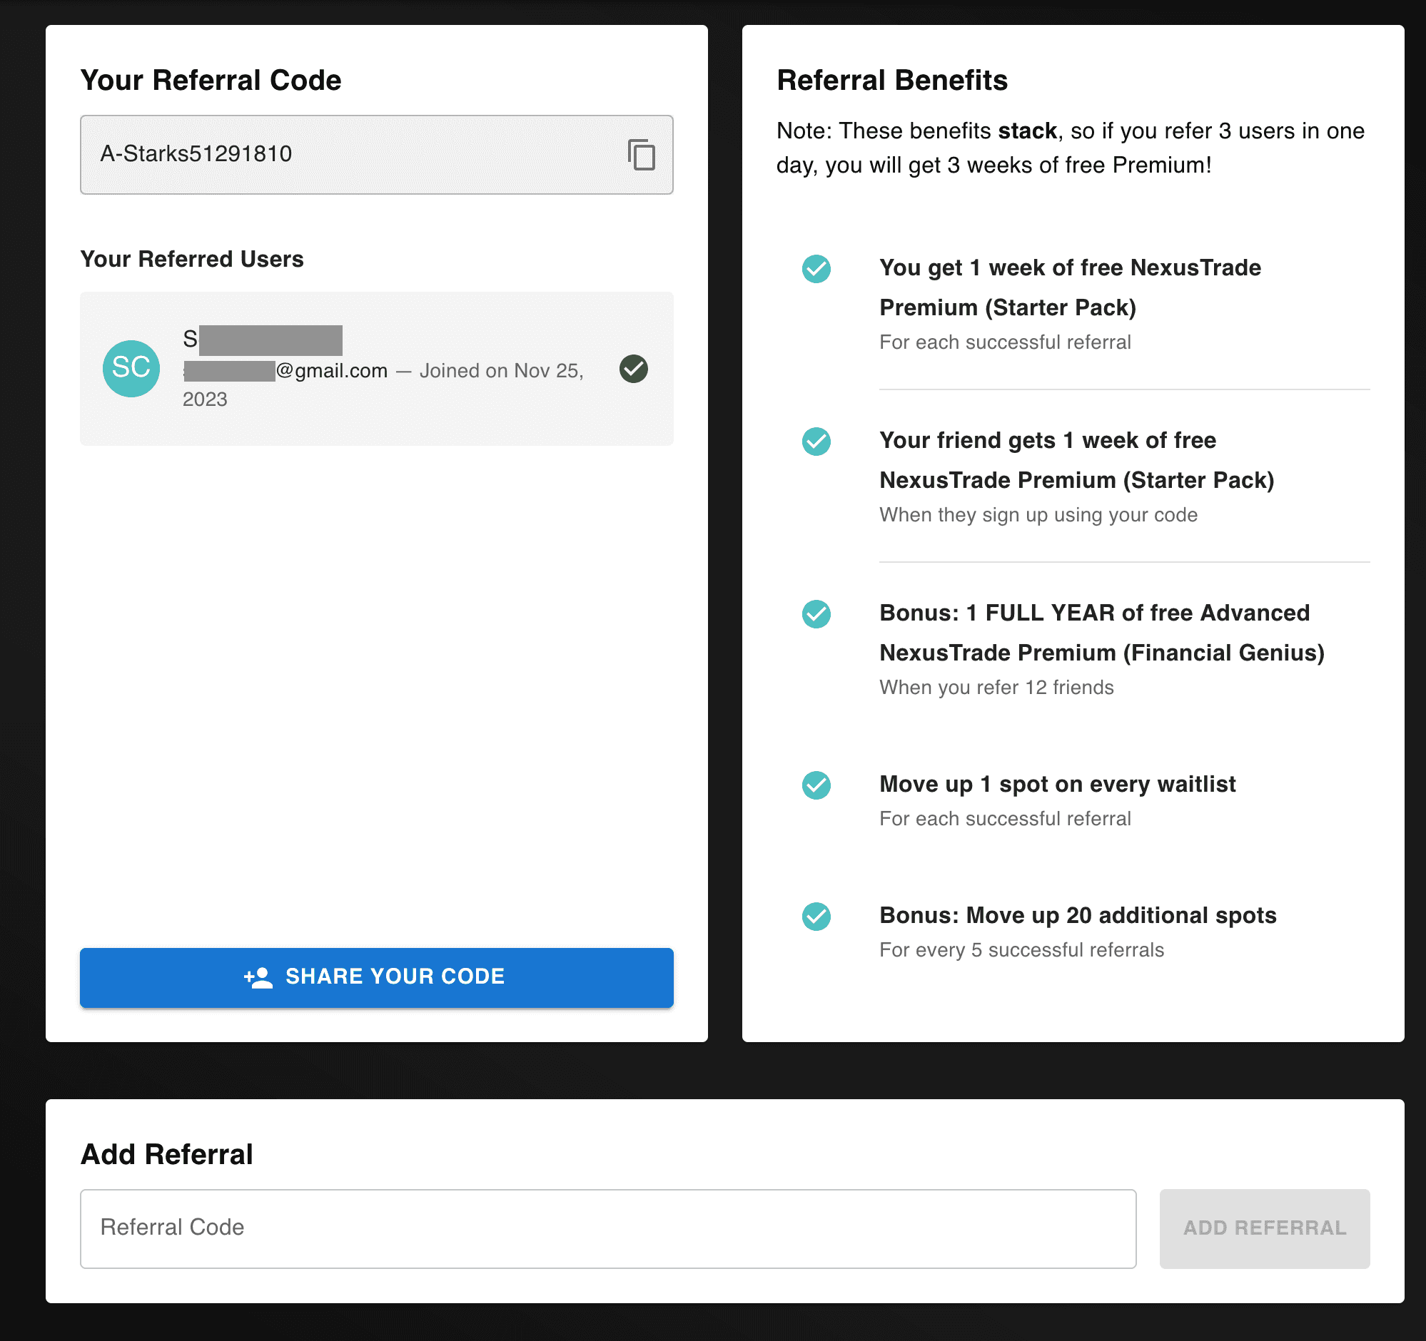The image size is (1426, 1341).
Task: Select the Referral Benefits panel header
Action: 891,81
